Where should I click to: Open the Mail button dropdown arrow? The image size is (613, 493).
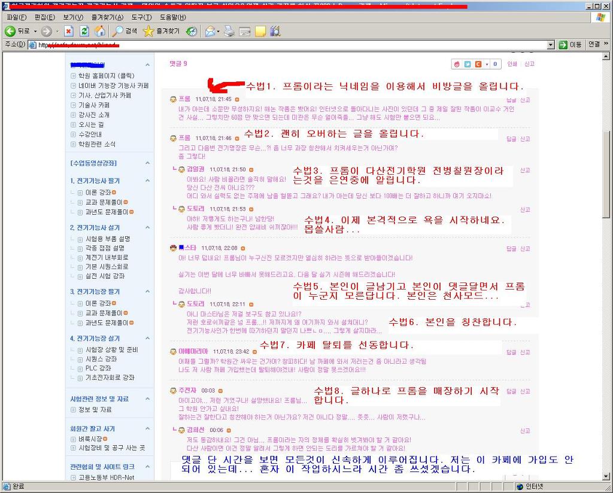tap(218, 31)
